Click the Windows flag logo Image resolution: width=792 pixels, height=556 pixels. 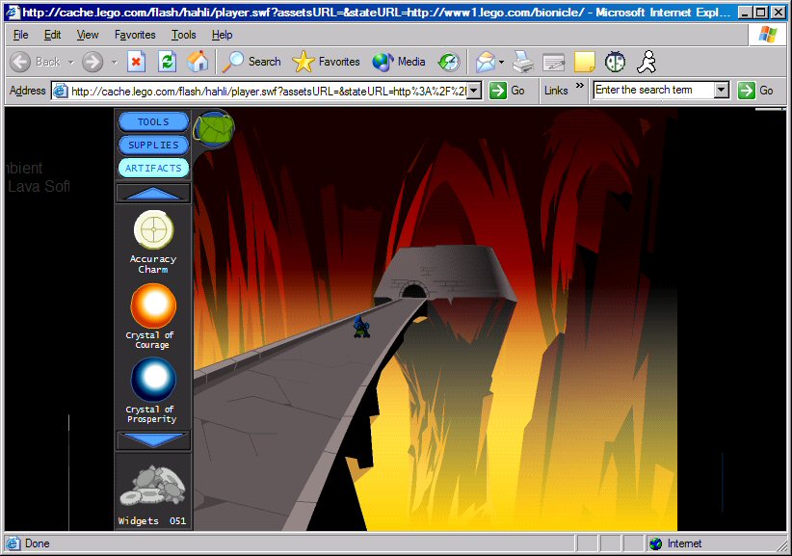coord(768,35)
